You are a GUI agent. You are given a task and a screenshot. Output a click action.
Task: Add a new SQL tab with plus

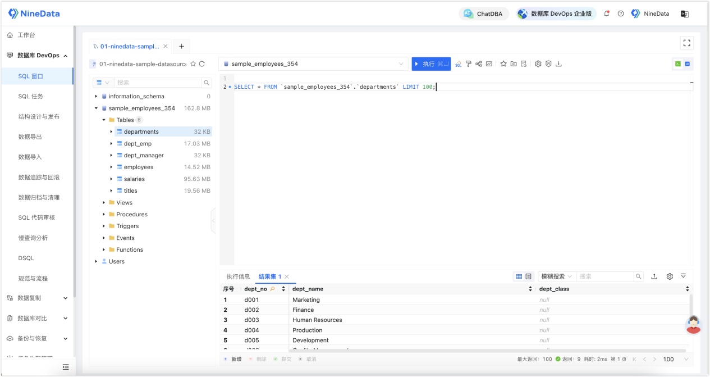181,47
